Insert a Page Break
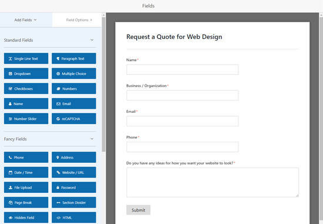This screenshot has width=323, height=224. tap(26, 203)
